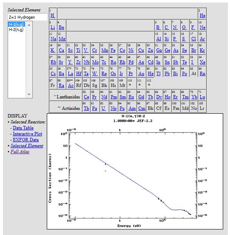Select Calcium (Ca) element link
Screen dimensions: 230x235
pos(62,50)
